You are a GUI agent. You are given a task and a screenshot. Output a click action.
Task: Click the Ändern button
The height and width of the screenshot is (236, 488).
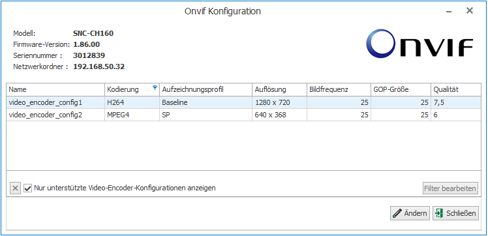pyautogui.click(x=410, y=213)
